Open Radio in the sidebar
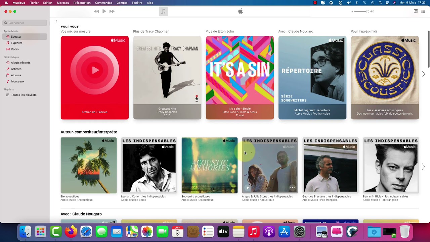 click(25, 49)
